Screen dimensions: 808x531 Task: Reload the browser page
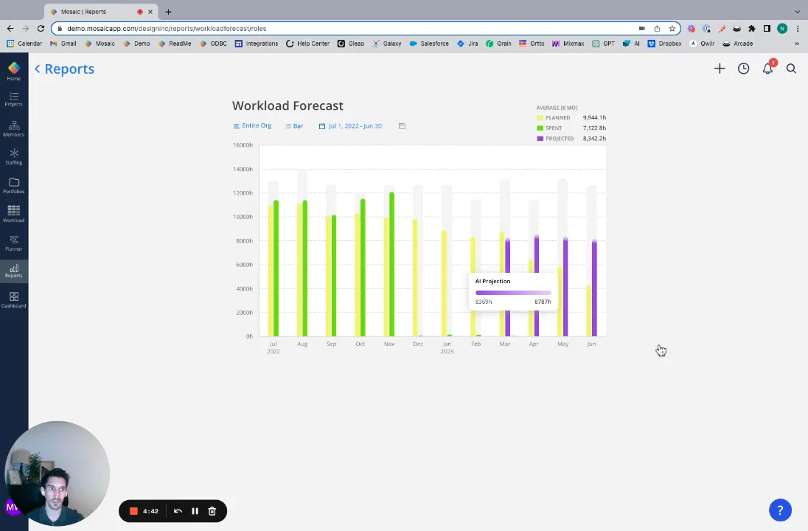click(x=41, y=28)
